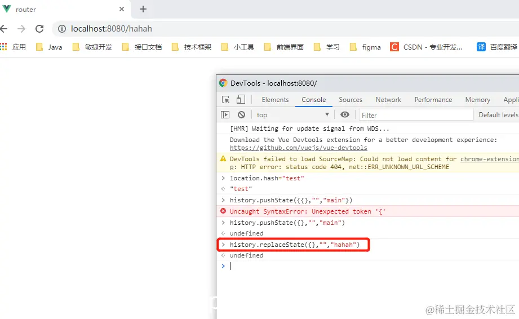
Task: Open the chrome-extension source link in the warning
Action: tap(490, 159)
